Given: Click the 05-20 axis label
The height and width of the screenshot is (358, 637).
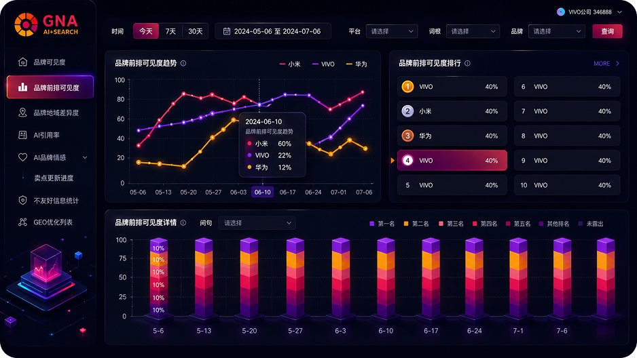Looking at the screenshot, I should (x=189, y=192).
